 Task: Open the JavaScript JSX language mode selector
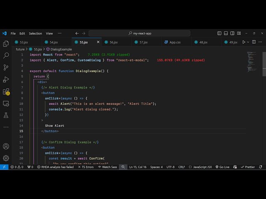click(x=200, y=167)
